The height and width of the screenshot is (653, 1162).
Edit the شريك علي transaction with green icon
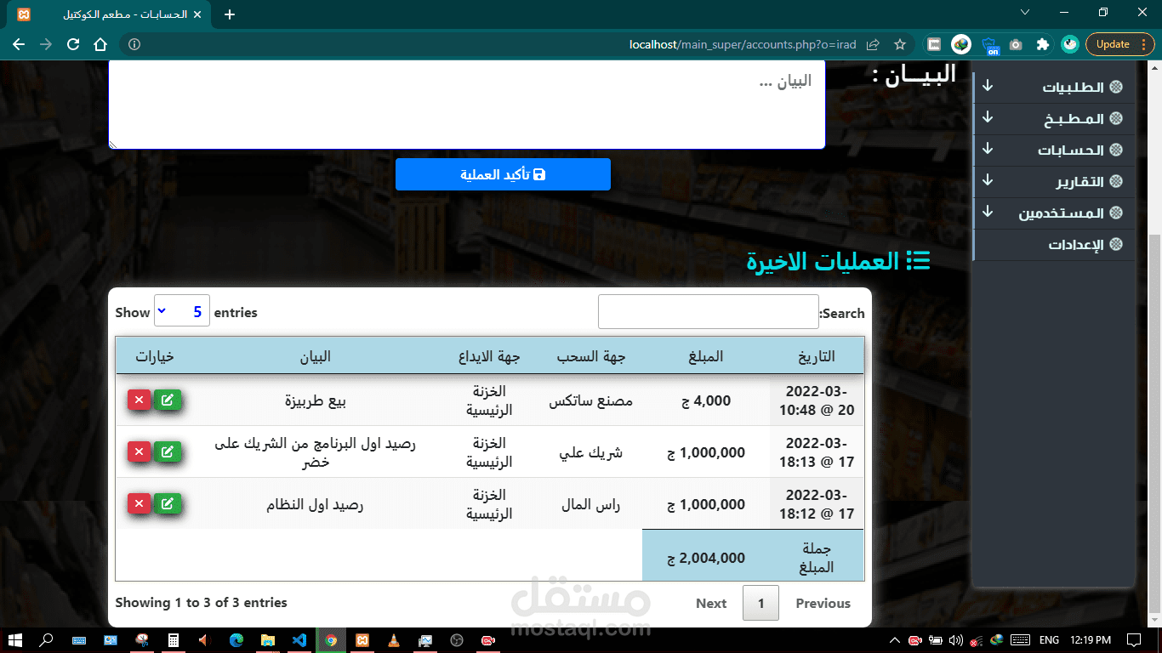pos(168,452)
